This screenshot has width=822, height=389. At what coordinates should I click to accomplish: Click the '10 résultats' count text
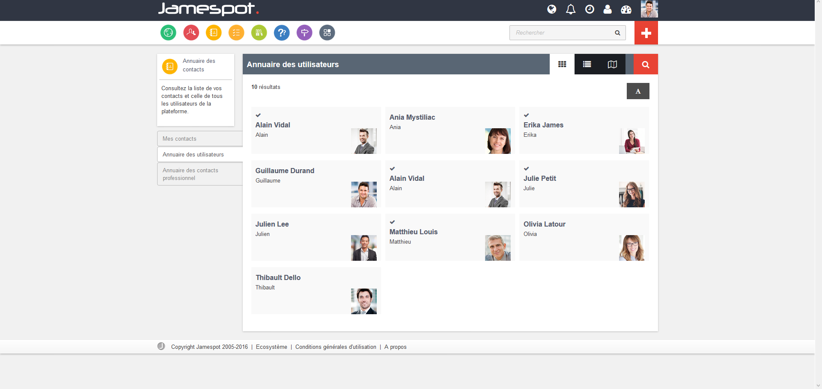pos(265,87)
